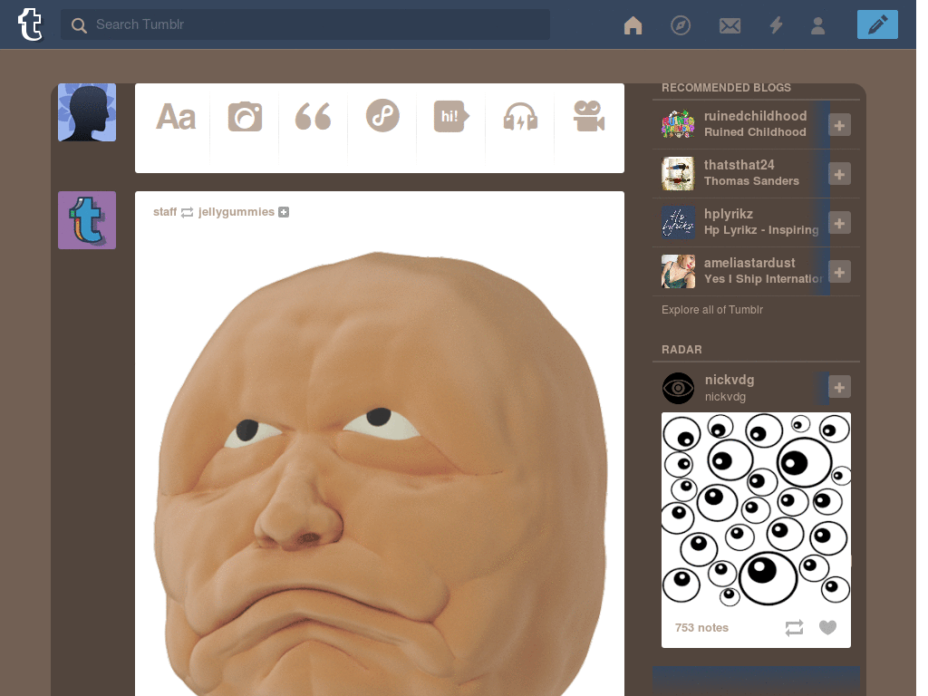Open Explore all of Tumblr link

pyautogui.click(x=712, y=310)
